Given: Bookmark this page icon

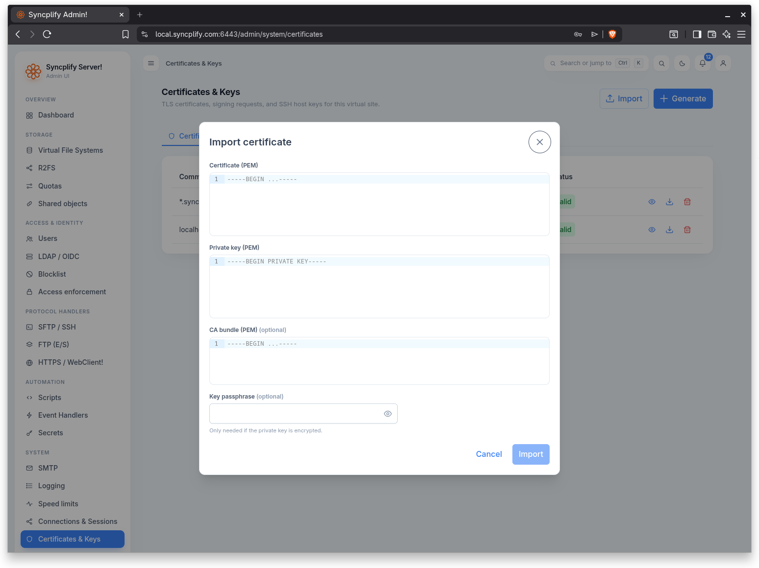Looking at the screenshot, I should [126, 34].
